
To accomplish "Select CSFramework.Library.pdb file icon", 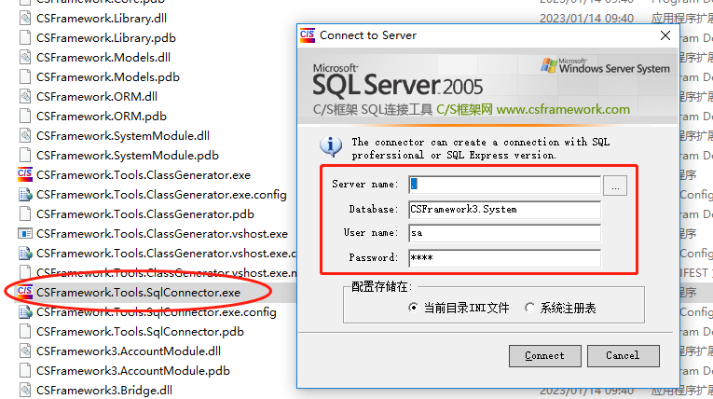I will (25, 38).
